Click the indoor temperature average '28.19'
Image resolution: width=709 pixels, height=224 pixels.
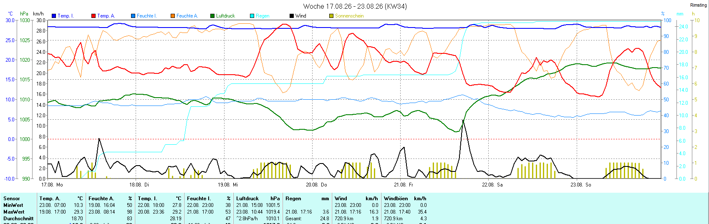176,219
